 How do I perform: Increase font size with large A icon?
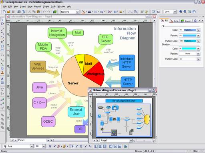(x=50, y=146)
